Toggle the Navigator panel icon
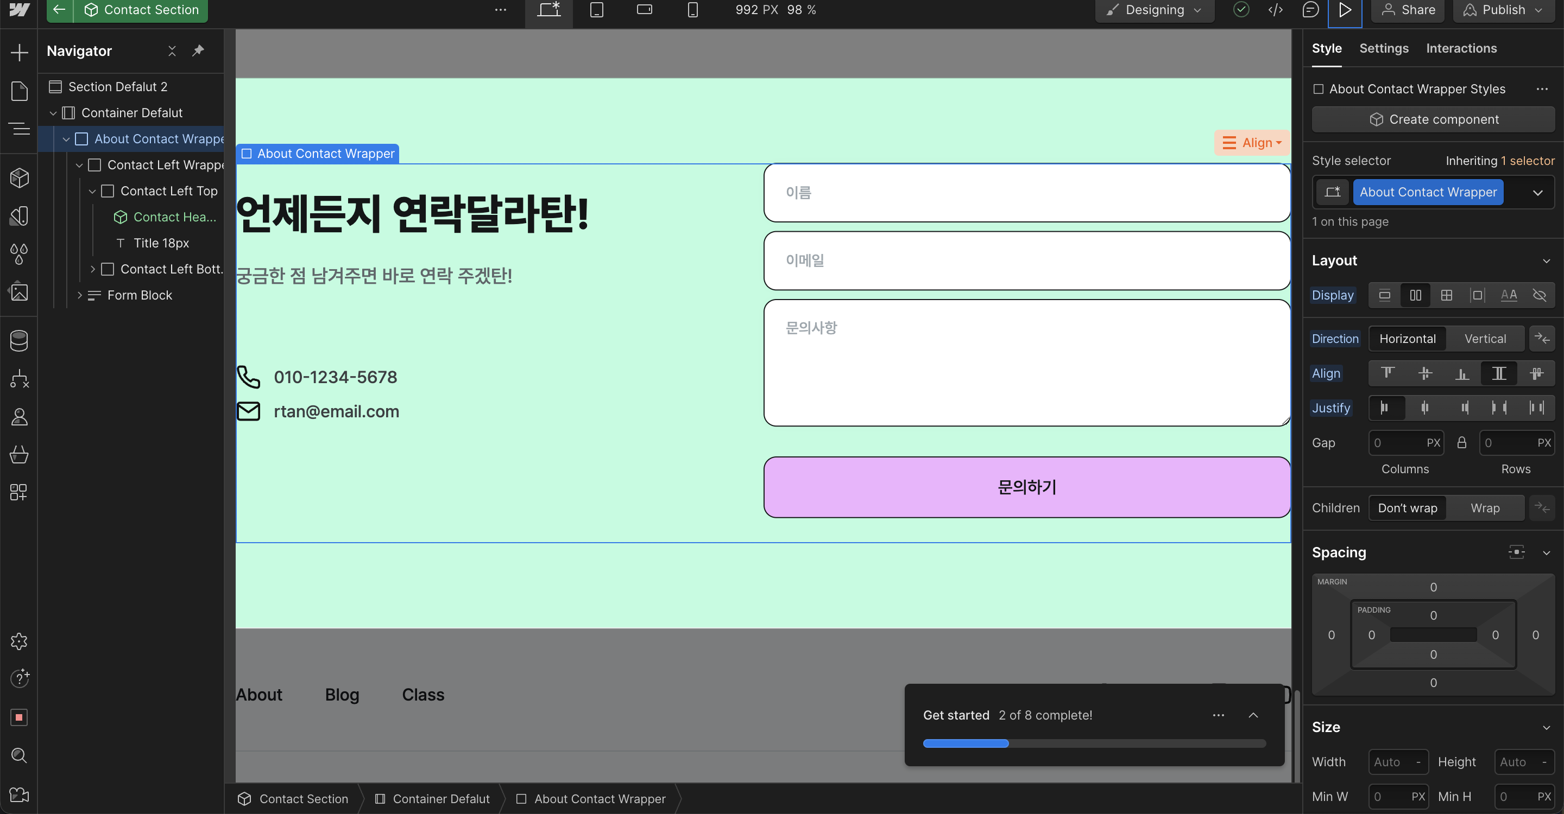 19,129
